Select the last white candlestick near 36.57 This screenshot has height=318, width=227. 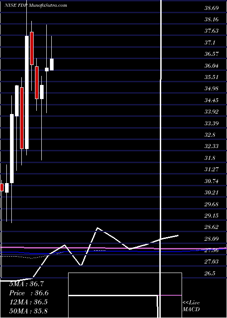52,65
